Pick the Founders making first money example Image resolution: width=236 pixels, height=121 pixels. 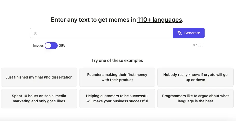117,77
